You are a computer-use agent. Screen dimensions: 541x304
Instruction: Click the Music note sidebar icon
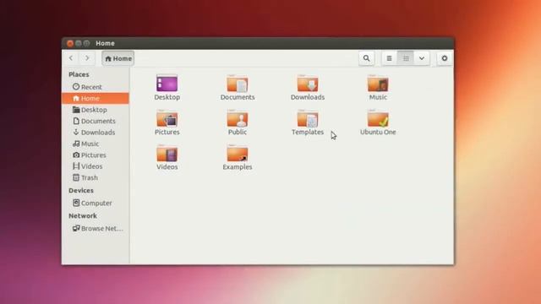coord(76,144)
